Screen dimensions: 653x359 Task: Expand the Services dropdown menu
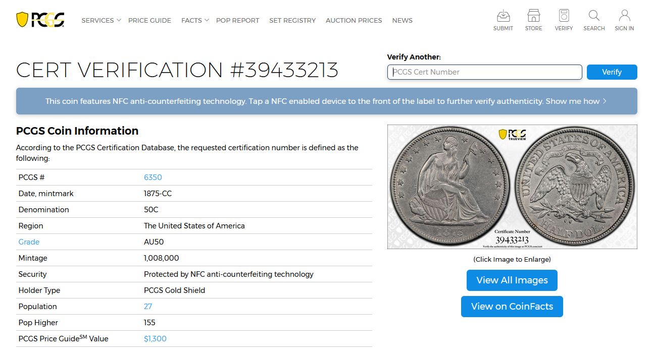(101, 21)
